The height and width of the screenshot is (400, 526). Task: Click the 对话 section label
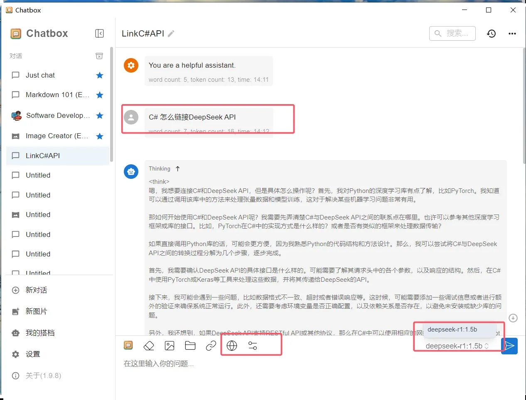pos(16,56)
